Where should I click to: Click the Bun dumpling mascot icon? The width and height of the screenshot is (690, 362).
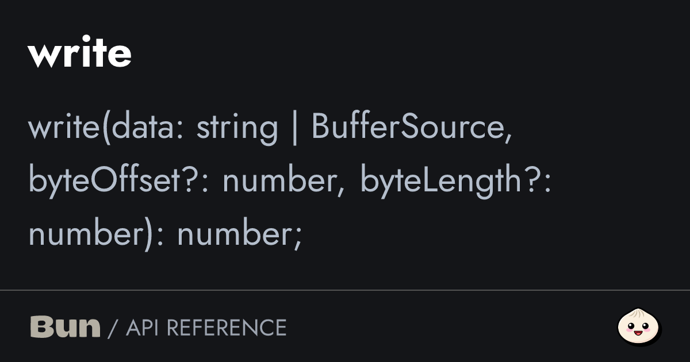click(639, 327)
